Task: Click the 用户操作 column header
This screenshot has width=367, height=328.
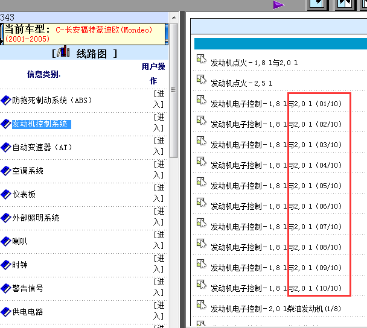Action: point(153,74)
